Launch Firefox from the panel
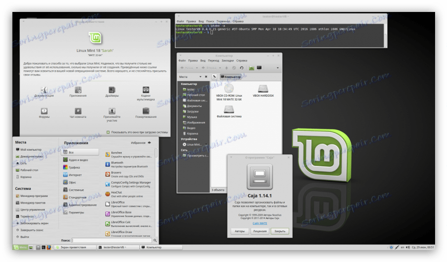This screenshot has height=262, width=447. pos(49,248)
